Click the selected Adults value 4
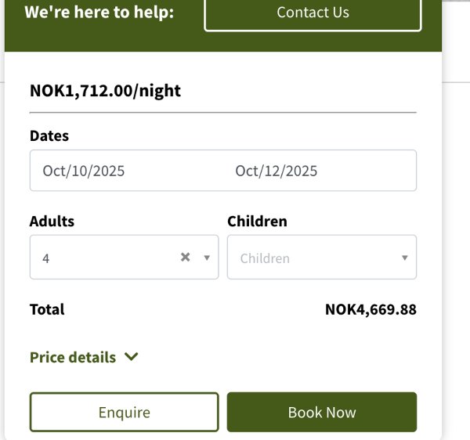Screen dimensions: 470x440 (x=46, y=258)
